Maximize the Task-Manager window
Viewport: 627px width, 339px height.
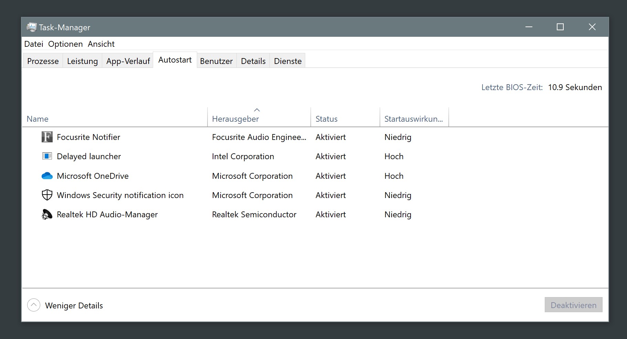click(560, 27)
